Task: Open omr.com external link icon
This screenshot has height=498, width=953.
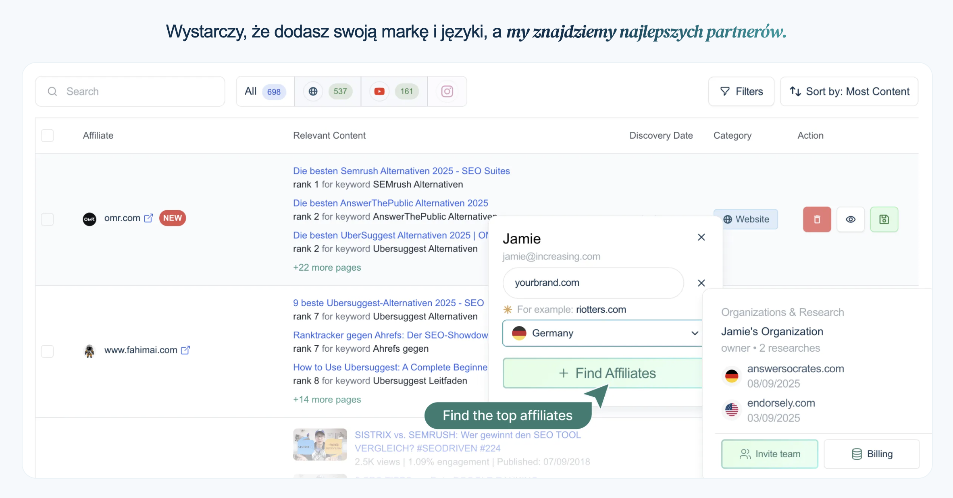Action: (148, 218)
